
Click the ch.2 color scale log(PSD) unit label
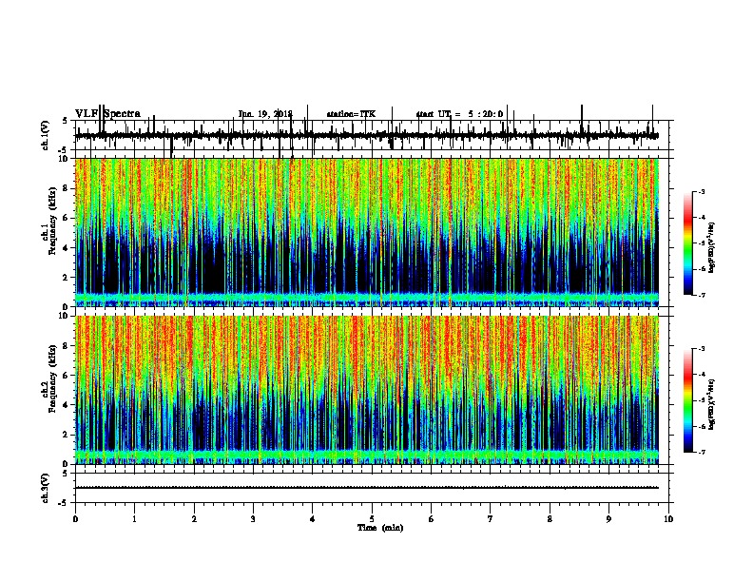[712, 404]
